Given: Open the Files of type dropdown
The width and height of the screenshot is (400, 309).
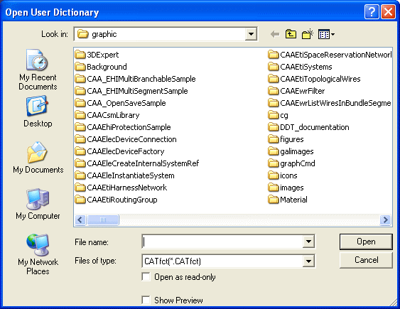Looking at the screenshot, I should pos(308,261).
